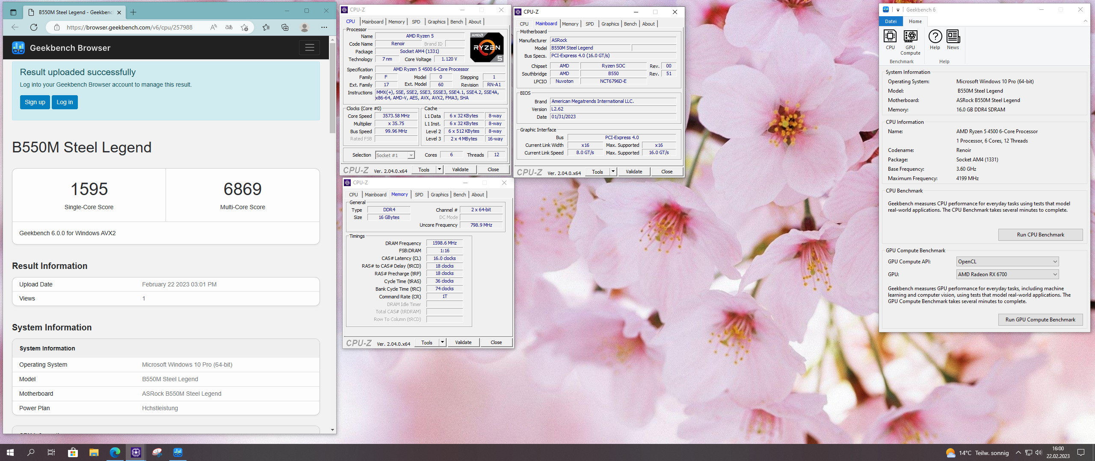
Task: Click scroll down arrow of Edge page
Action: (332, 430)
